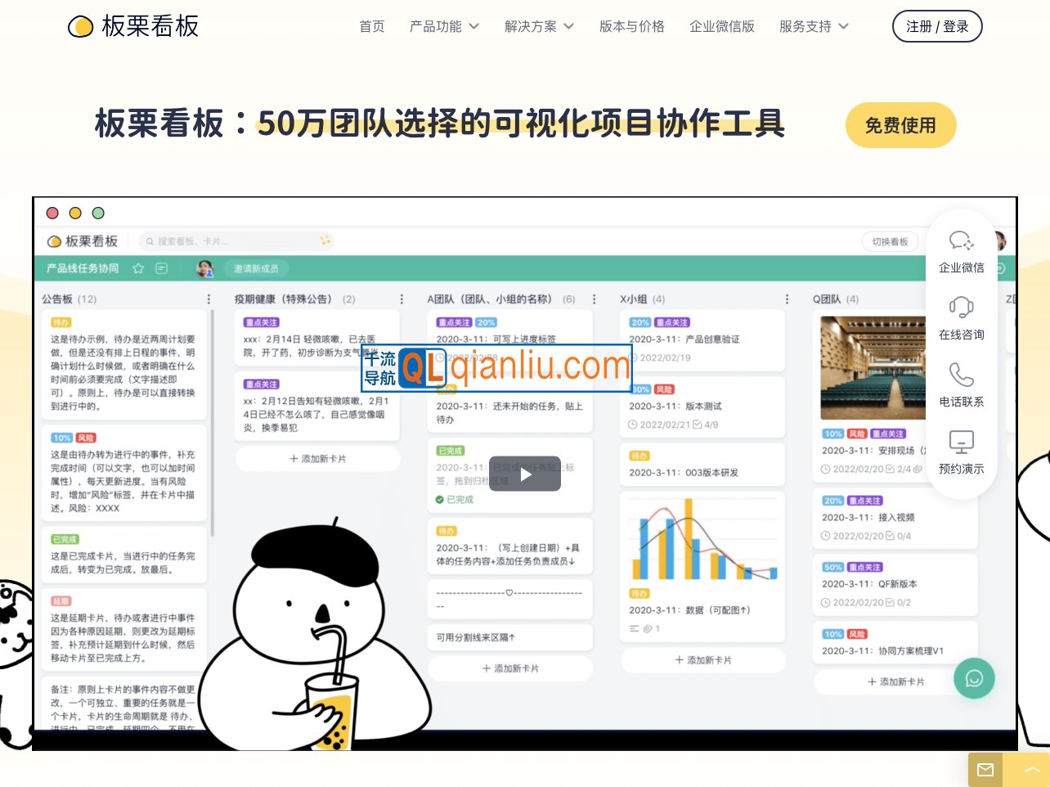Open 注册 / 登录
1050x787 pixels.
tap(937, 25)
